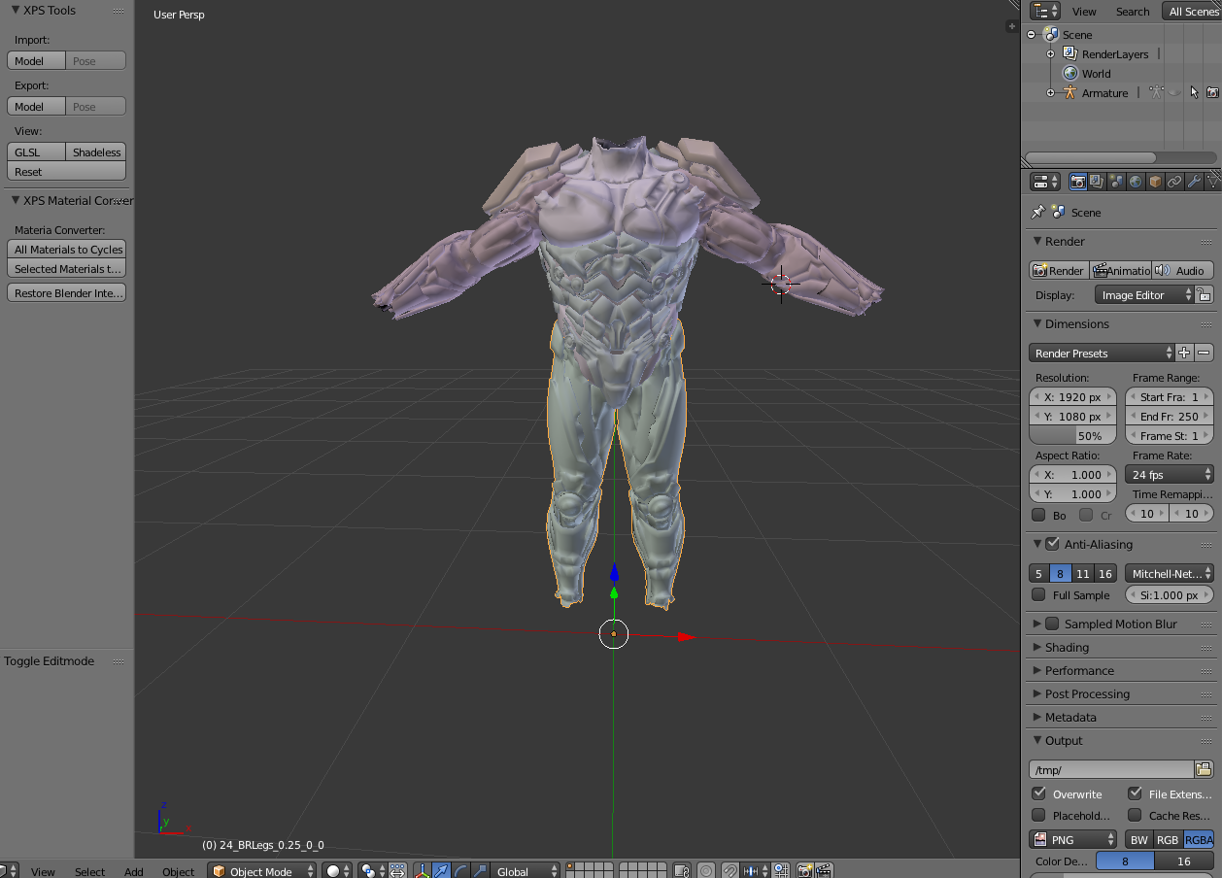Enable the Sampled Motion Blur checkbox
1222x878 pixels.
coord(1052,624)
